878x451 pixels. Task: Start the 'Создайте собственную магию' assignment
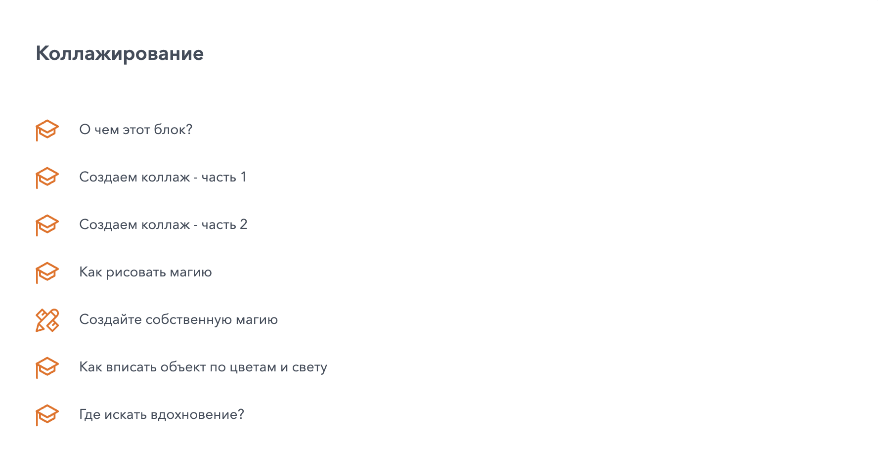[x=178, y=319]
